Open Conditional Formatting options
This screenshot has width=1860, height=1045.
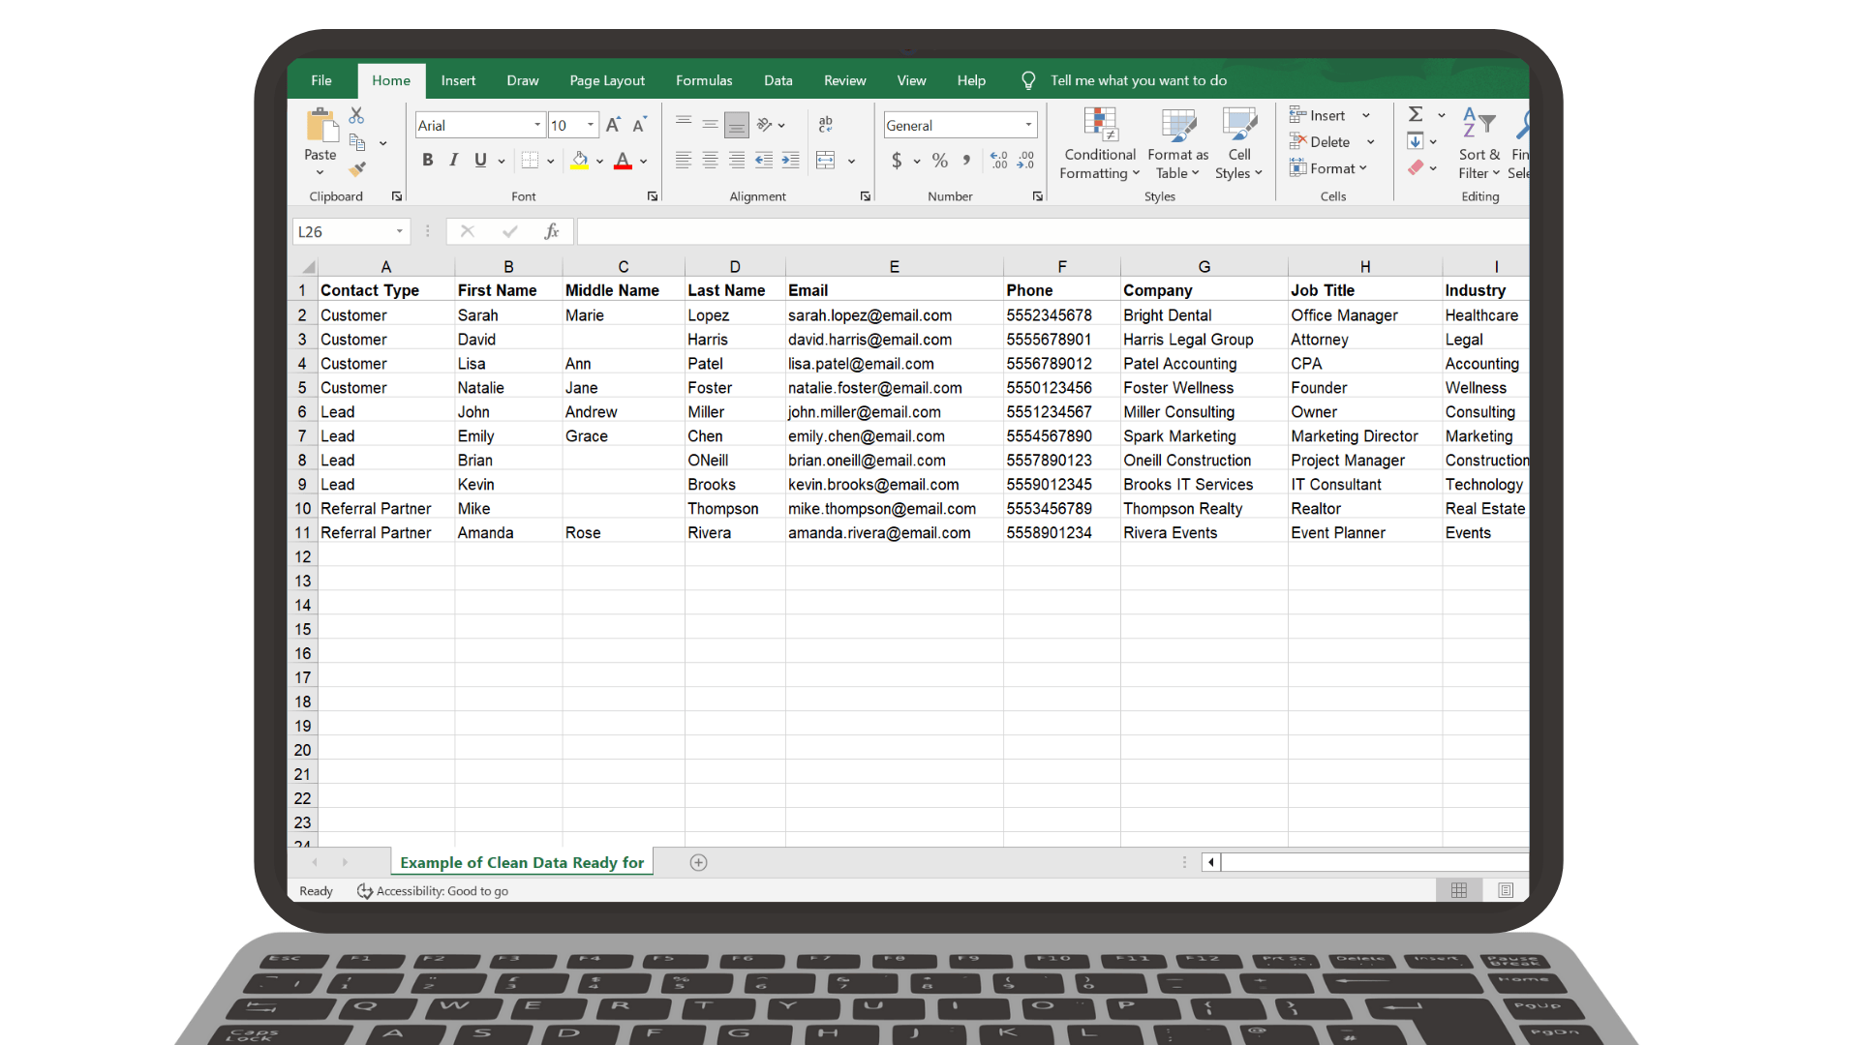click(1099, 145)
